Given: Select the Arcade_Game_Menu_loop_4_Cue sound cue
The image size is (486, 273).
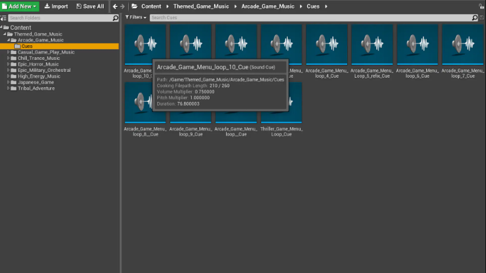Looking at the screenshot, I should point(326,45).
